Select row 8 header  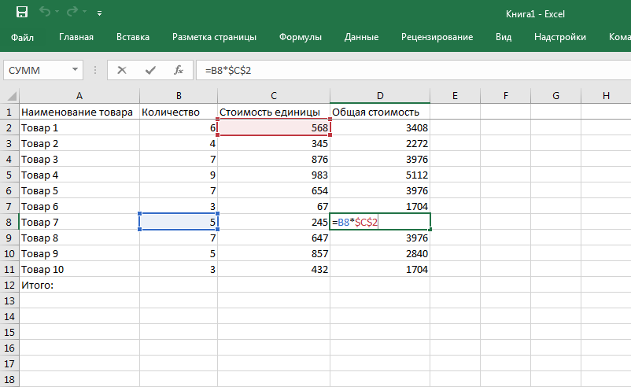pos(9,222)
